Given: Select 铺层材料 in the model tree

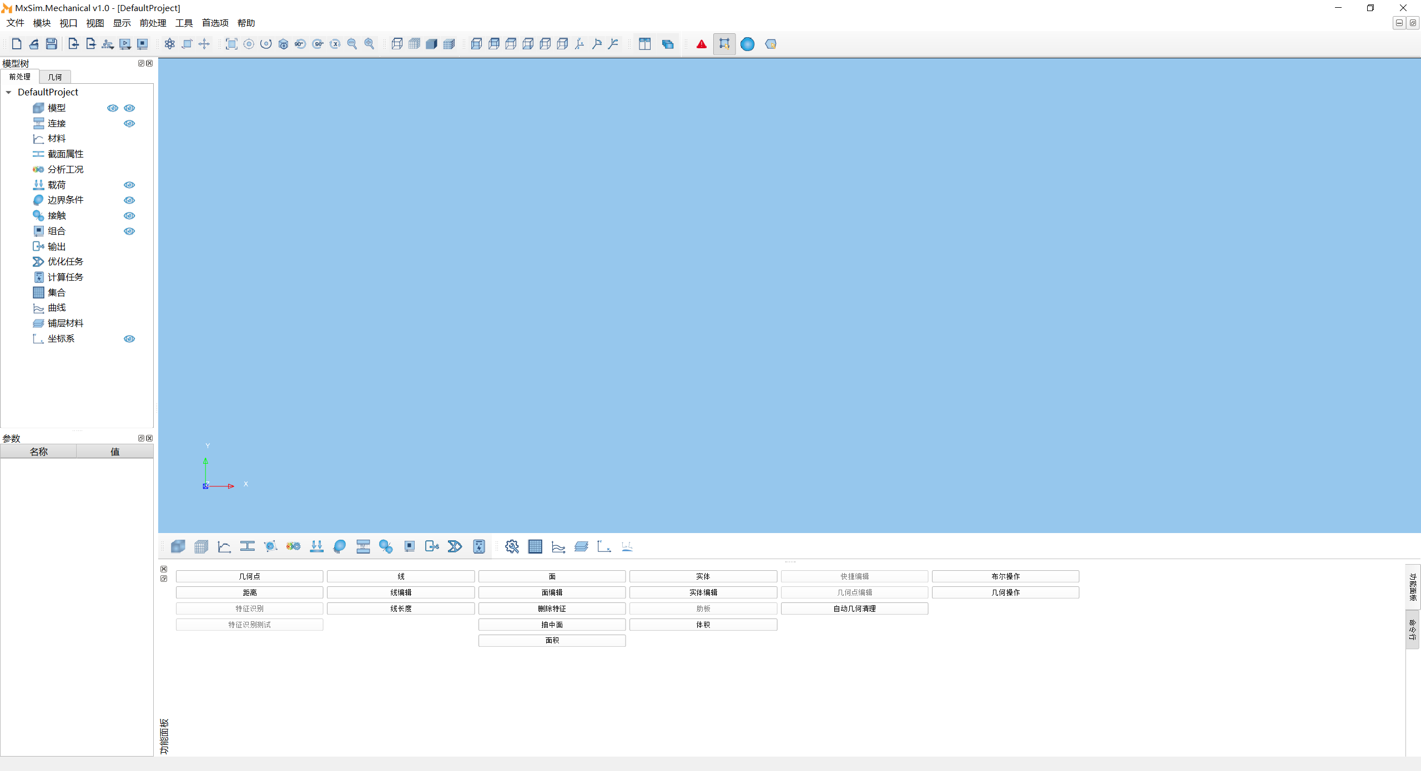Looking at the screenshot, I should point(65,323).
